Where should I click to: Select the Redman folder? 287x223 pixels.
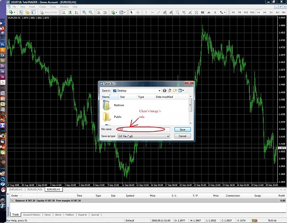pos(113,105)
